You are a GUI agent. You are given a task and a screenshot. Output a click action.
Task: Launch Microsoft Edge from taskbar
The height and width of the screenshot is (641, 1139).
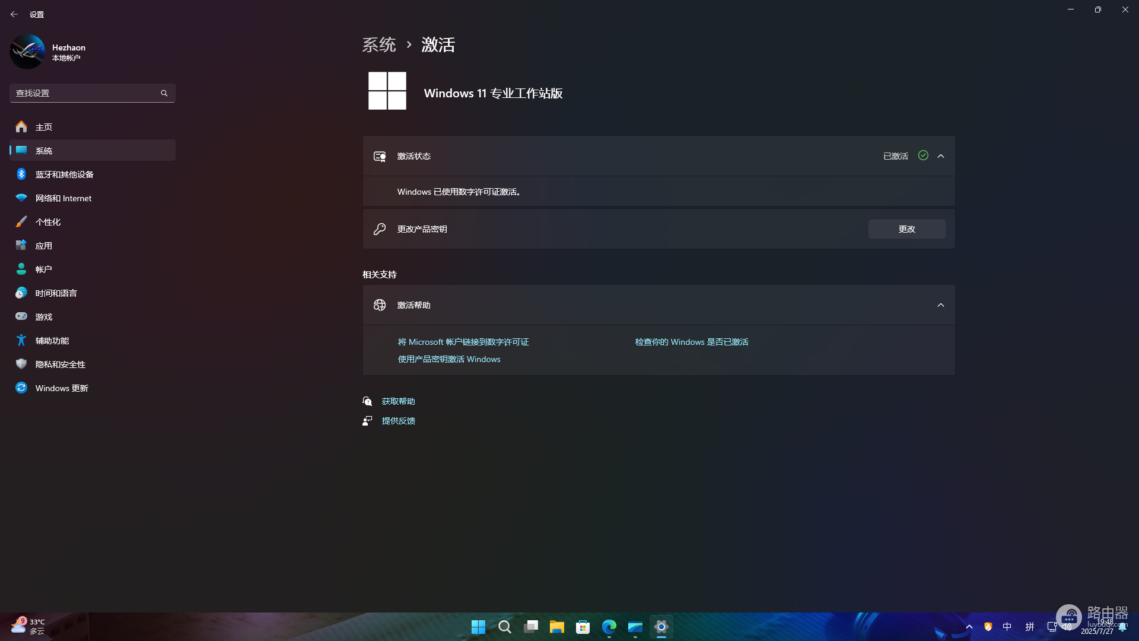[x=609, y=627]
